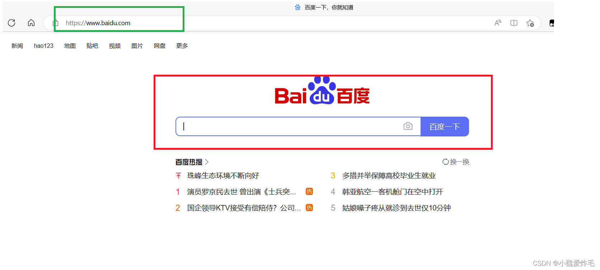Open the partially visible extension icon
Image resolution: width=600 pixels, height=270 pixels.
click(x=552, y=23)
